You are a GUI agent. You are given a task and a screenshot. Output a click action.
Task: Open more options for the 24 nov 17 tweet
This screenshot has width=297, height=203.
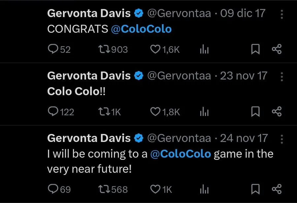coord(281,139)
